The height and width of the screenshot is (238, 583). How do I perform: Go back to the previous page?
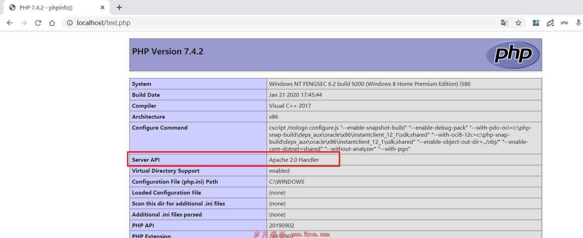[10, 23]
